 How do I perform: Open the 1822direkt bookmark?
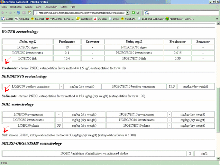84,19
